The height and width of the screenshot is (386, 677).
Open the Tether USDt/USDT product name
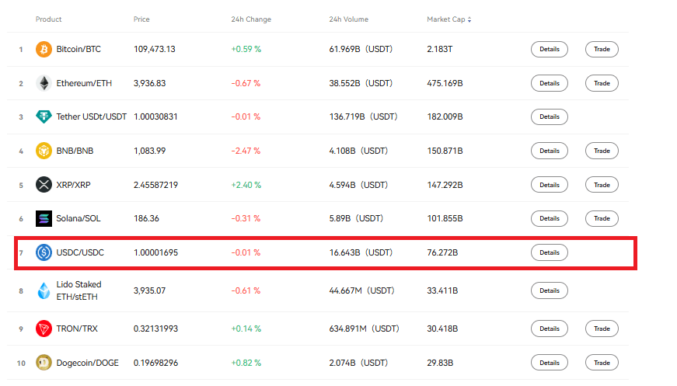(x=91, y=116)
